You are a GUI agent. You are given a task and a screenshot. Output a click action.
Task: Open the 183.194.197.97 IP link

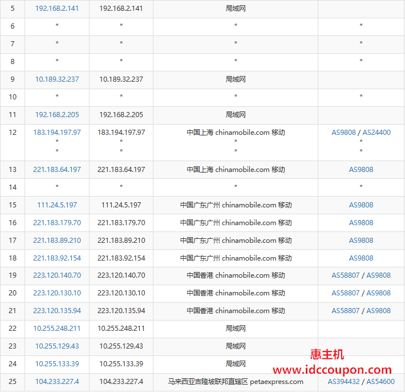click(x=57, y=133)
